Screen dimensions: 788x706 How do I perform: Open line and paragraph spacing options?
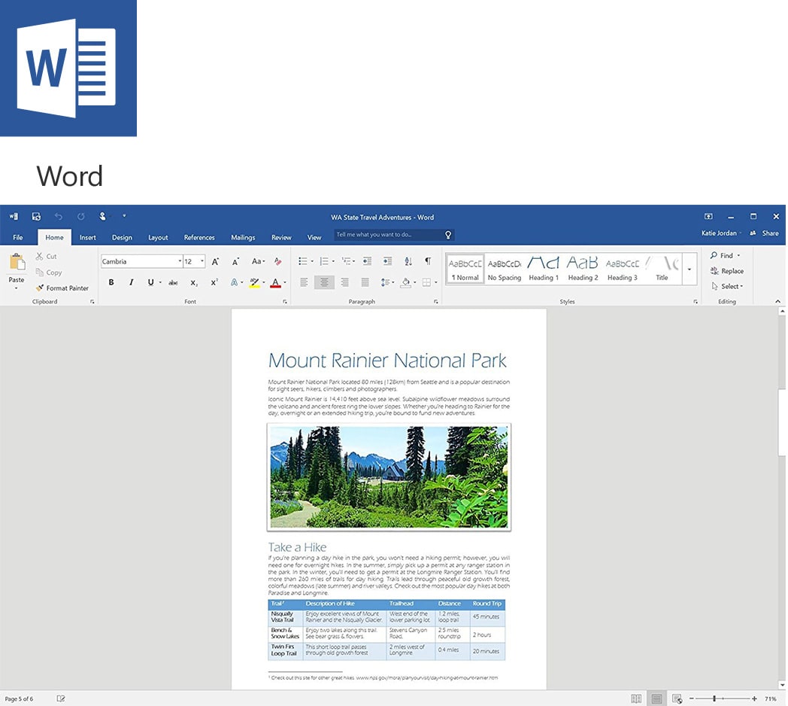point(386,282)
